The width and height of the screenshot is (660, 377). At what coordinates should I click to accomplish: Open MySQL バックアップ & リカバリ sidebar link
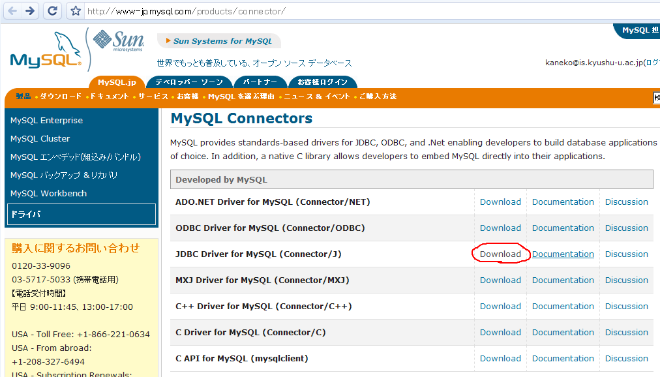coord(64,175)
